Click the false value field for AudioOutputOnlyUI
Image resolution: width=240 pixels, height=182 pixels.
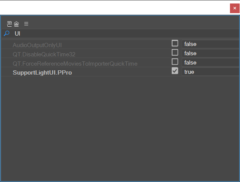pyautogui.click(x=211, y=44)
